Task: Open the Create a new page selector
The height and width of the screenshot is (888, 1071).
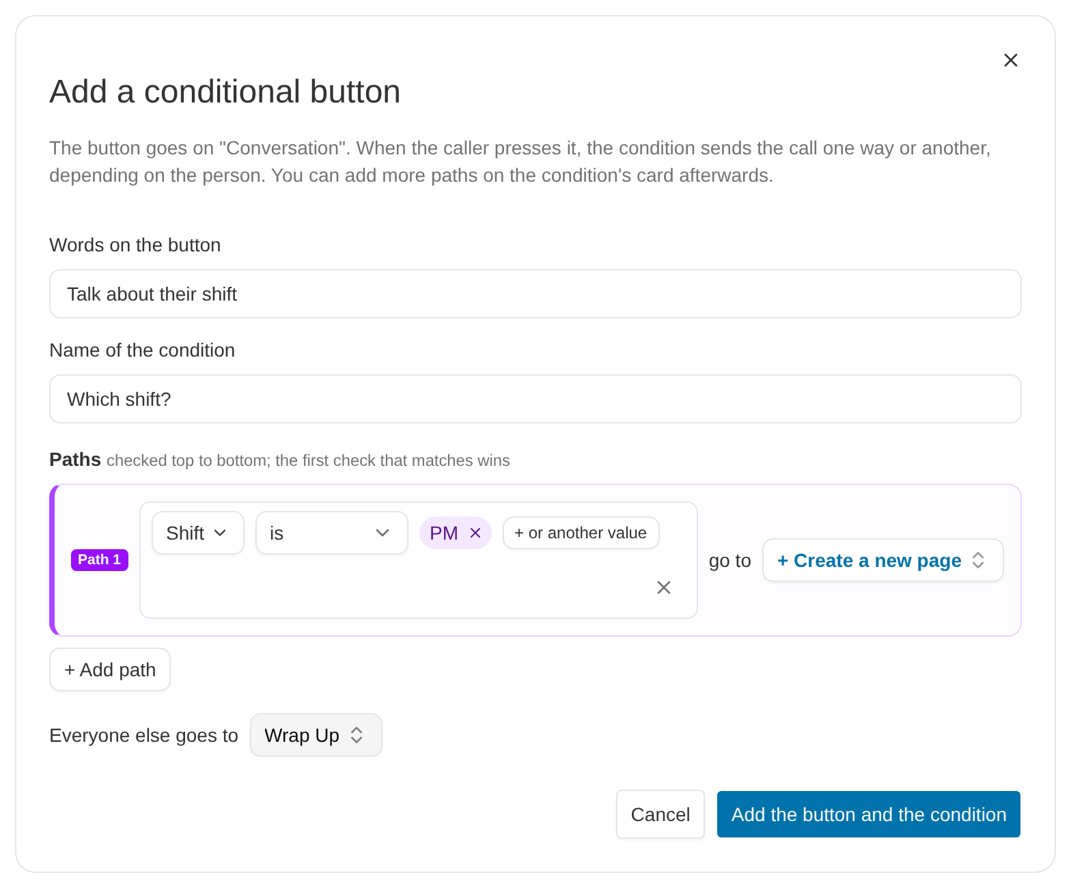Action: tap(882, 560)
